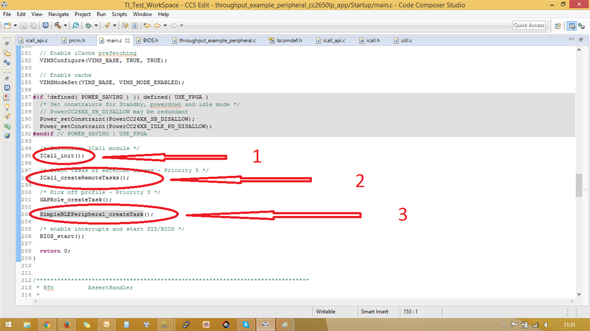This screenshot has width=590, height=331.
Task: Expand the Build hammer dropdown arrow
Action: pos(65,25)
